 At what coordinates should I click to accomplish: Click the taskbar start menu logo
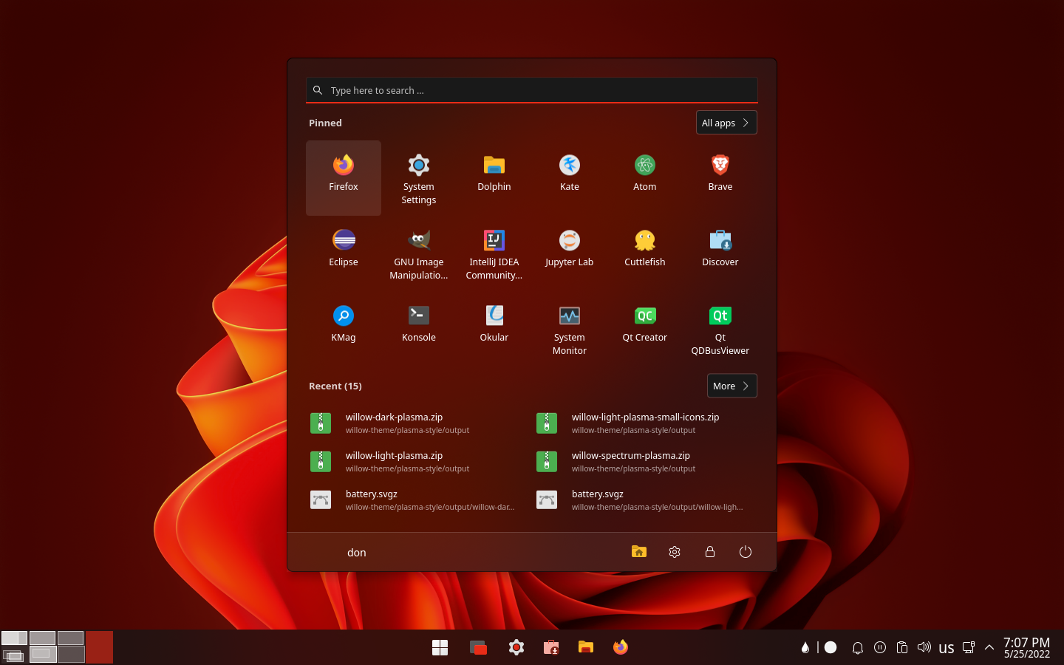coord(440,647)
